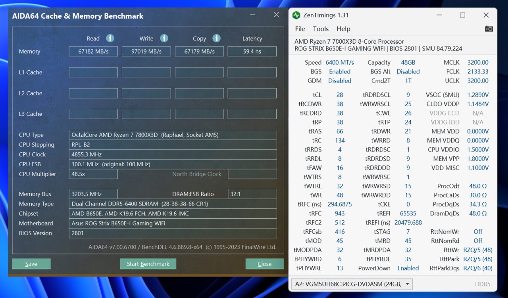The width and height of the screenshot is (508, 298).
Task: Click the ZenTimings app logo icon
Action: pyautogui.click(x=296, y=15)
